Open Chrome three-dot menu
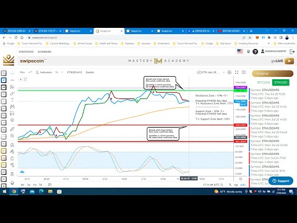The height and width of the screenshot is (223, 297). click(293, 38)
